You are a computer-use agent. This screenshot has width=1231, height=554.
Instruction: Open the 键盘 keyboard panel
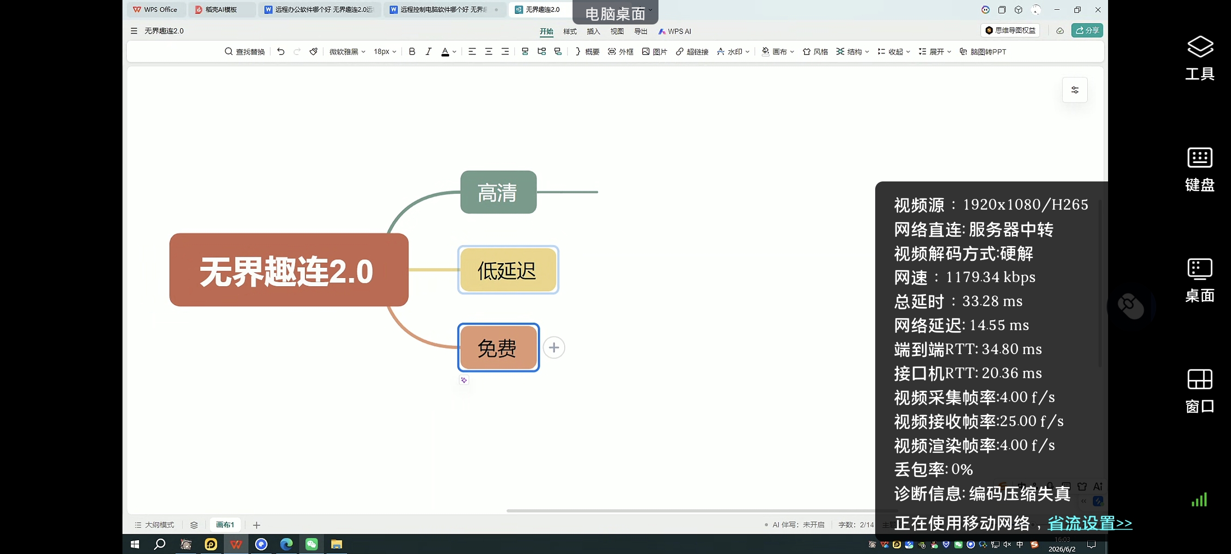pos(1200,169)
